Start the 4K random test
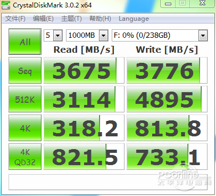The width and height of the screenshot is (216, 196). (25, 128)
